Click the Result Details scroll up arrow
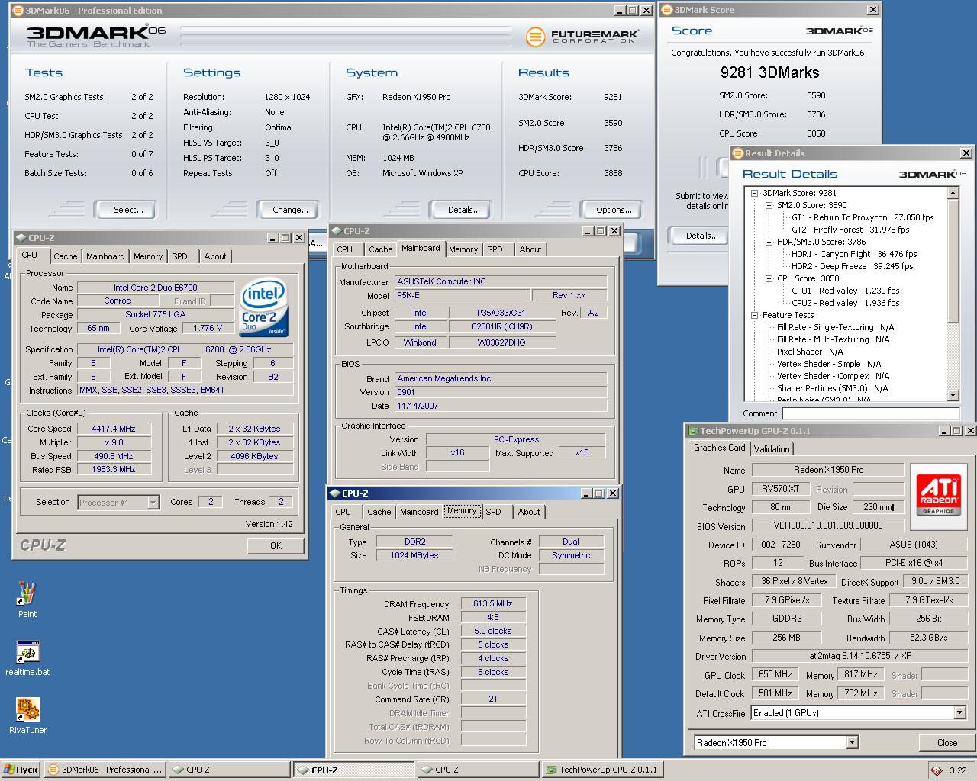Image resolution: width=977 pixels, height=781 pixels. coord(953,194)
